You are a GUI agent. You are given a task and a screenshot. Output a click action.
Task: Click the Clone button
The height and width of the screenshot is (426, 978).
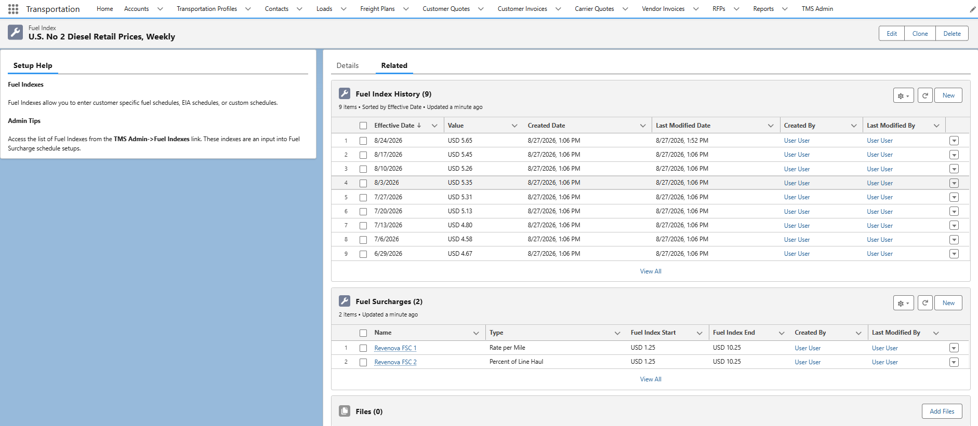pos(920,33)
